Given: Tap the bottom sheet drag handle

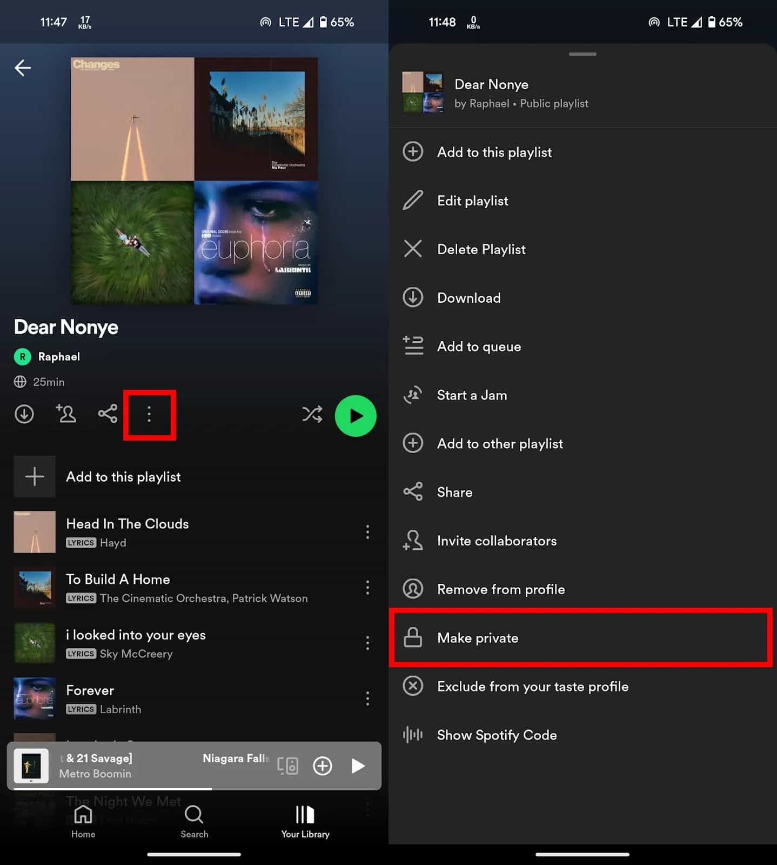Looking at the screenshot, I should 582,54.
